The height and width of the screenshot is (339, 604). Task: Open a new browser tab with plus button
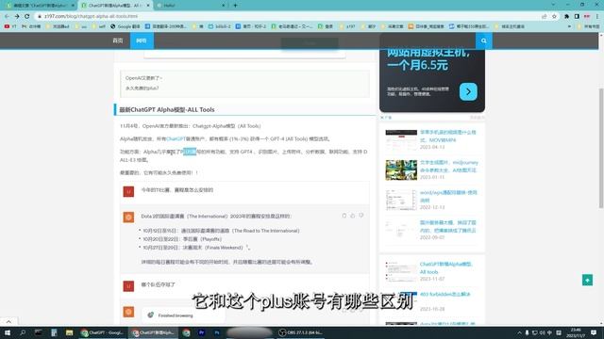point(235,6)
